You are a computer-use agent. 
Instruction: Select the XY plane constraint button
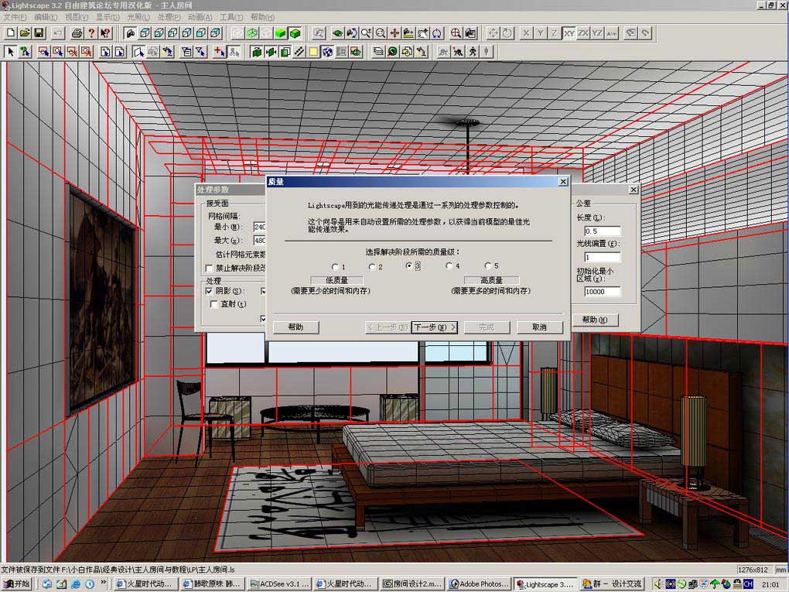click(x=569, y=33)
